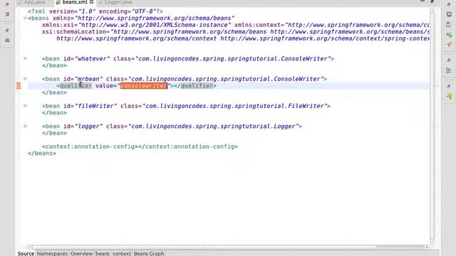Open the beans view tab
456x256 pixels.
[x=103, y=253]
